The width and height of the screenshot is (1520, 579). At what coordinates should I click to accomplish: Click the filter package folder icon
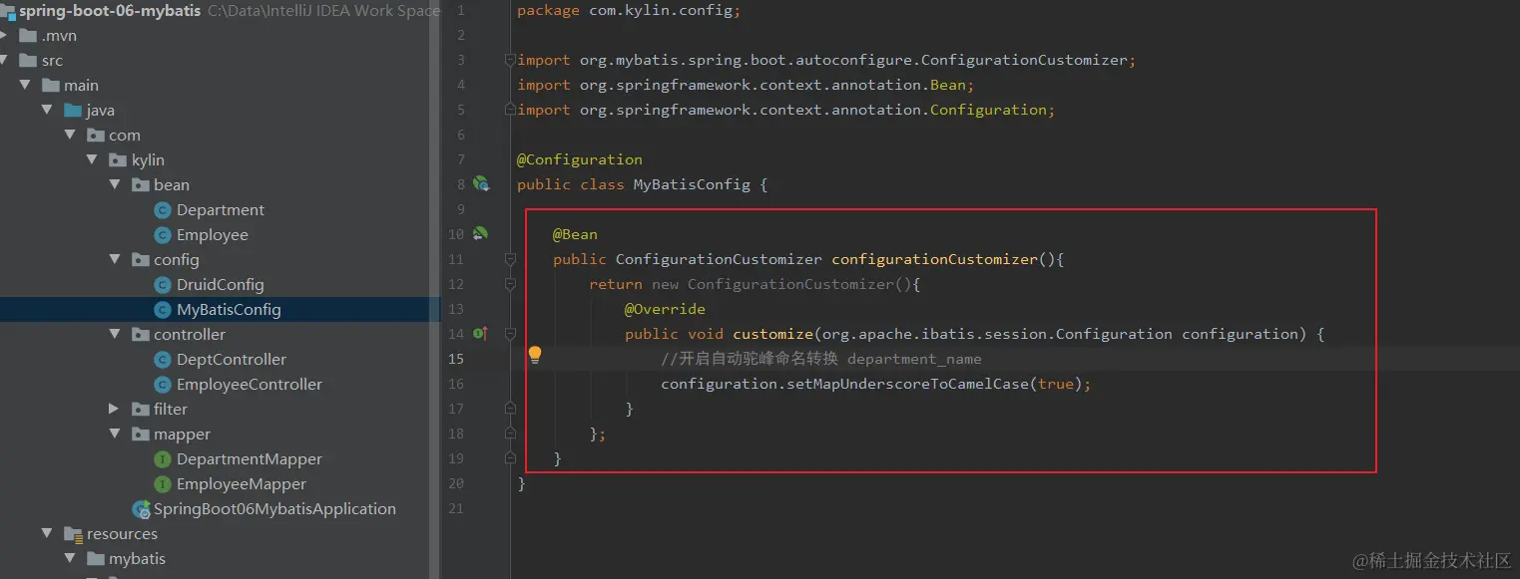[141, 409]
